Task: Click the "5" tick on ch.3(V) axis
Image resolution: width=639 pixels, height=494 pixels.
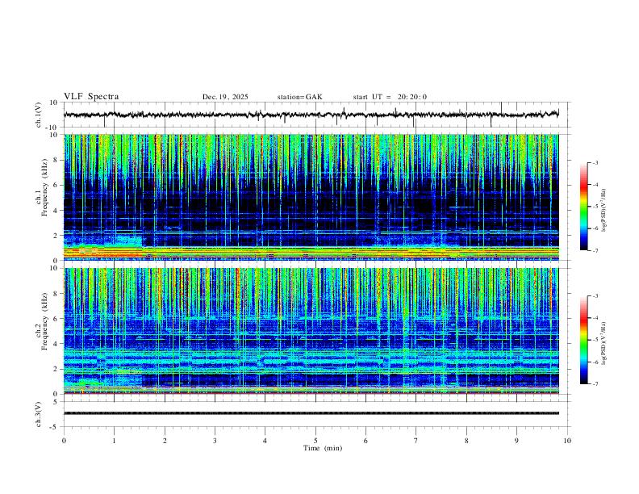Action: pyautogui.click(x=56, y=402)
